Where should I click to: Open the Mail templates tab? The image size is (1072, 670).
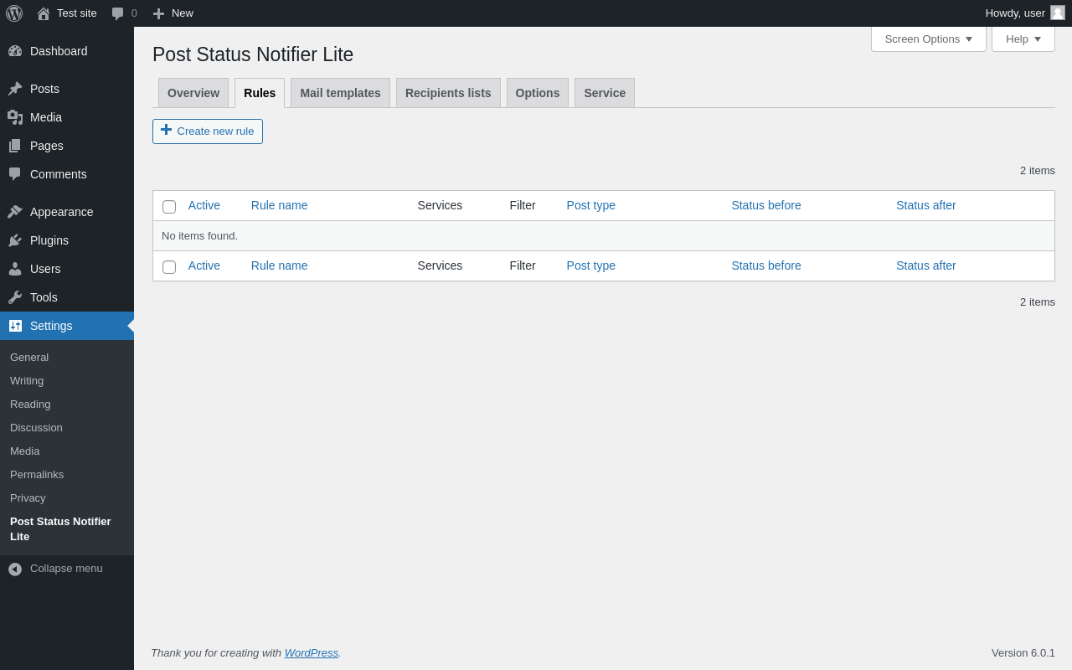point(340,93)
